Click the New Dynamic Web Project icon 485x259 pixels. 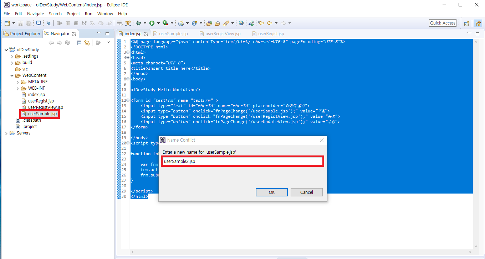[181, 23]
